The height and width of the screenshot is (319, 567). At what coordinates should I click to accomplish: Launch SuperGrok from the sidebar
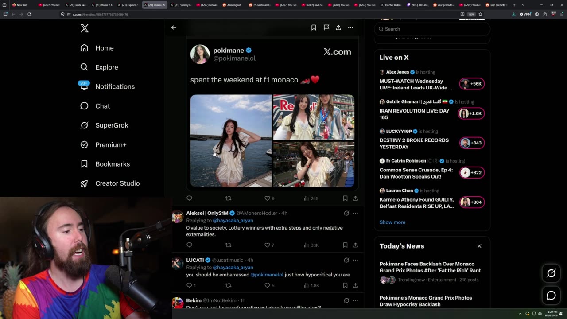point(104,125)
